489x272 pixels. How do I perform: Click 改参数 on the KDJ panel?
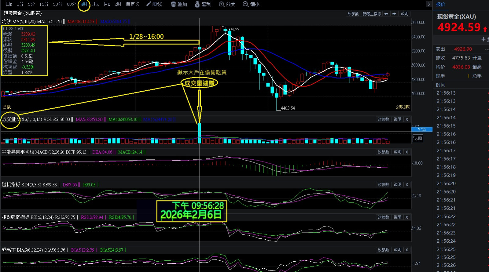pos(383,185)
